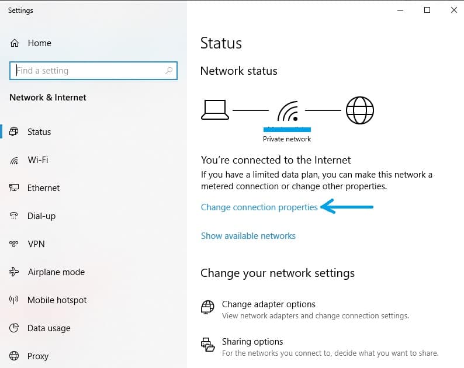464x368 pixels.
Task: Maximize the Settings window
Action: pos(427,10)
